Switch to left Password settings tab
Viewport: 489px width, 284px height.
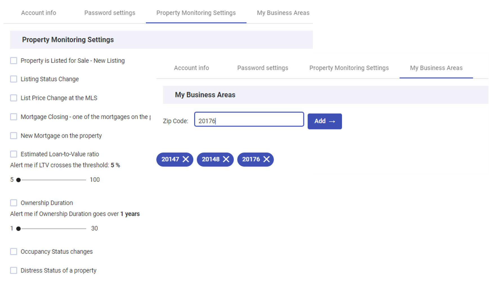pyautogui.click(x=110, y=13)
